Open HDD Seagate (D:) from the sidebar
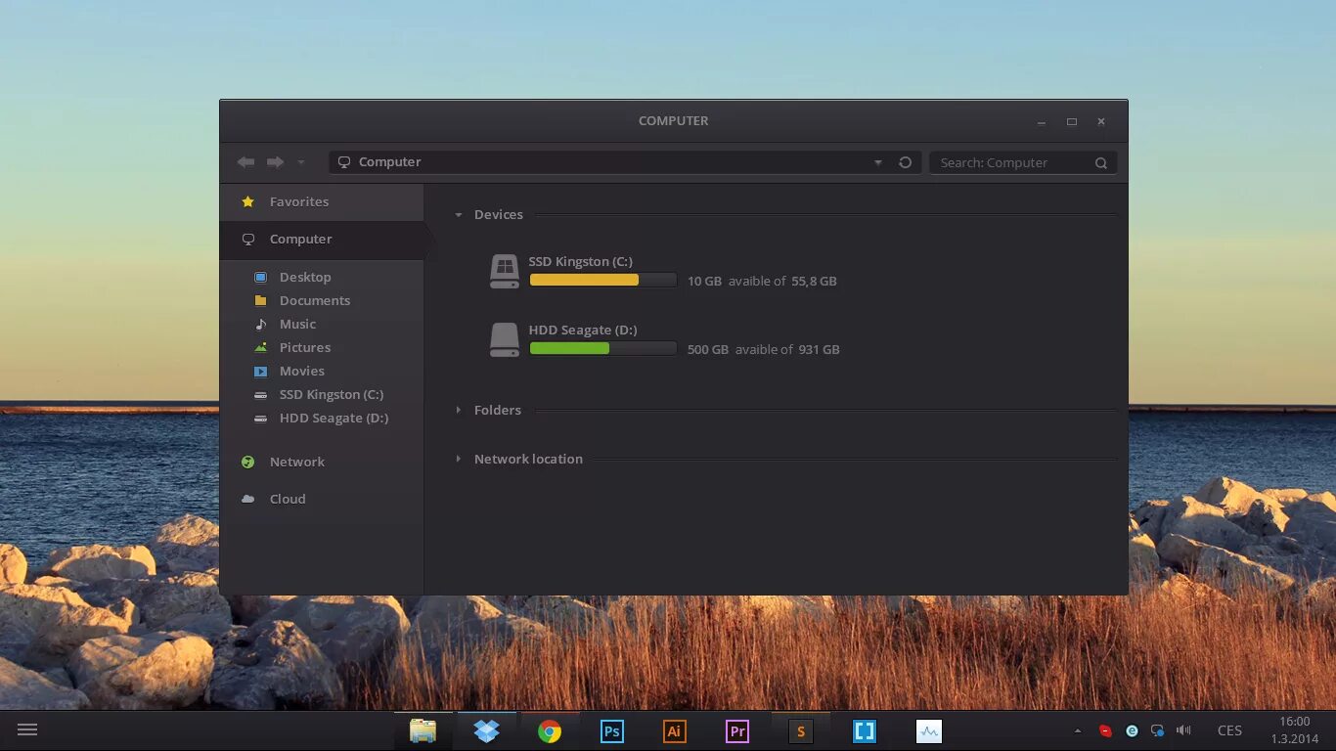This screenshot has height=751, width=1336. pyautogui.click(x=334, y=418)
